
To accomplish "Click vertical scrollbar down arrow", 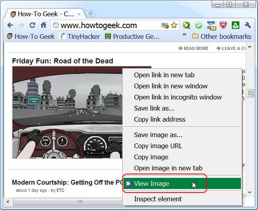I will coord(250,193).
